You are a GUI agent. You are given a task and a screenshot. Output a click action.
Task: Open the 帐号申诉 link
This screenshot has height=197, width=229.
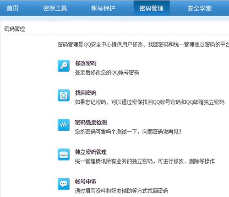tap(86, 181)
